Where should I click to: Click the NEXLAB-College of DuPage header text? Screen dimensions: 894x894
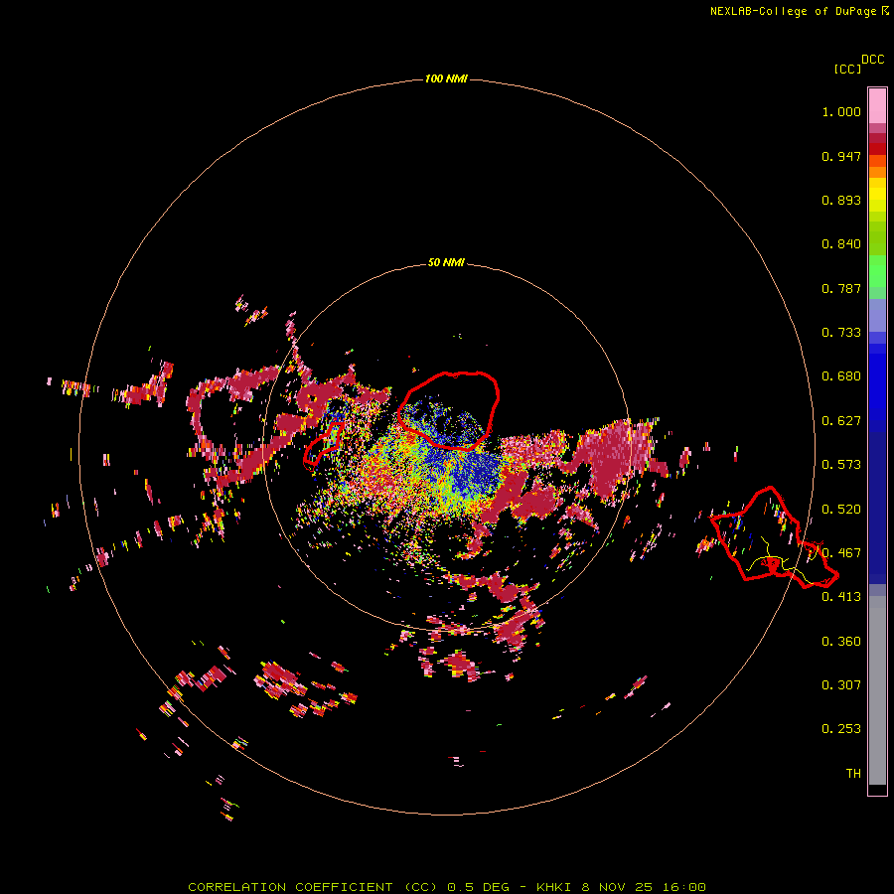pyautogui.click(x=793, y=11)
